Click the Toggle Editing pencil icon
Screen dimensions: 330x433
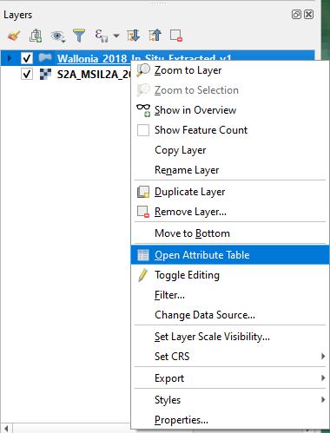point(143,275)
